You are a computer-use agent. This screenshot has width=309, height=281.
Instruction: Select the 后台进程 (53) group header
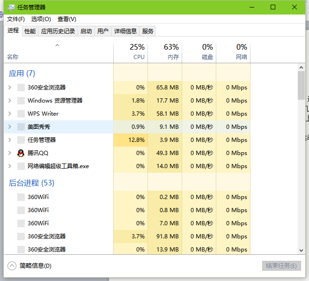[x=31, y=183]
